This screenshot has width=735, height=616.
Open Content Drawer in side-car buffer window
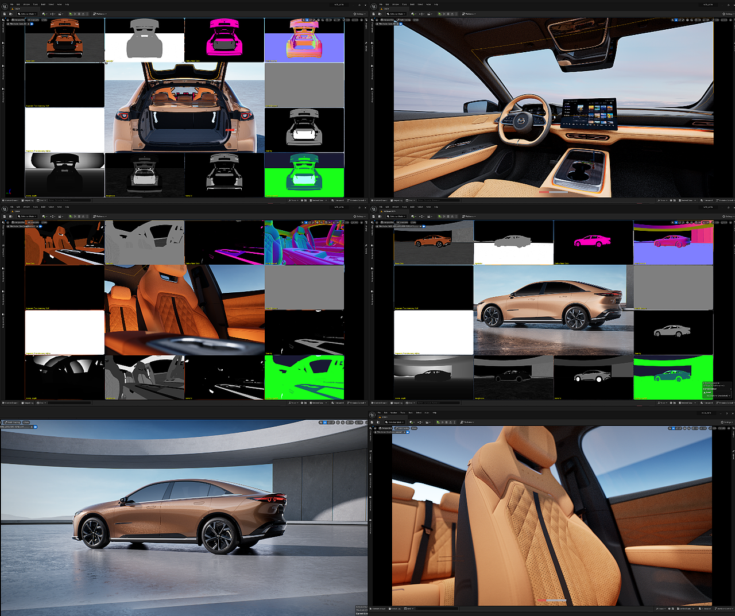click(380, 403)
